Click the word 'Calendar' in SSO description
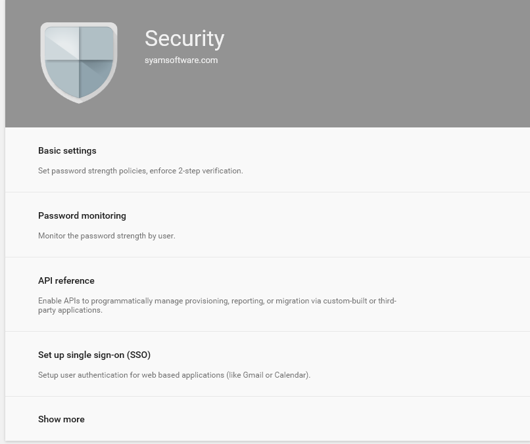 coord(291,375)
